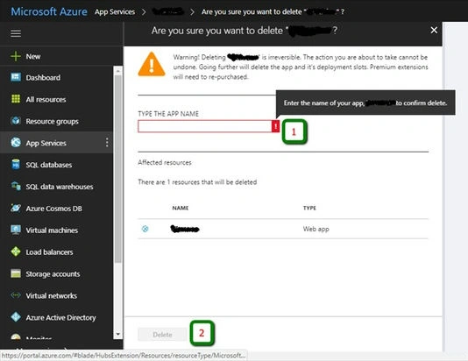
Task: Close the delete confirmation blade
Action: (x=434, y=30)
